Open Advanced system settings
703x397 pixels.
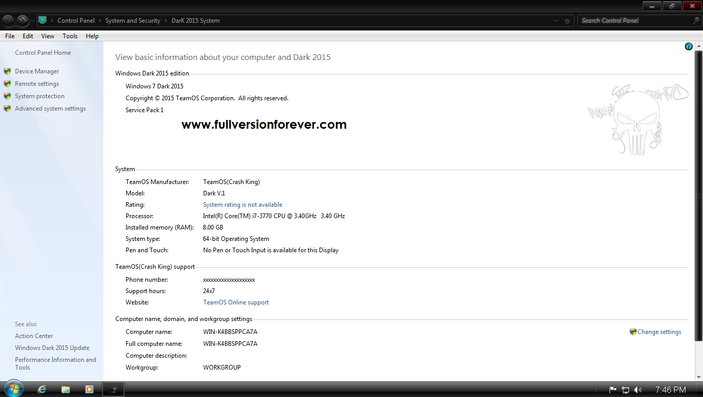click(50, 109)
